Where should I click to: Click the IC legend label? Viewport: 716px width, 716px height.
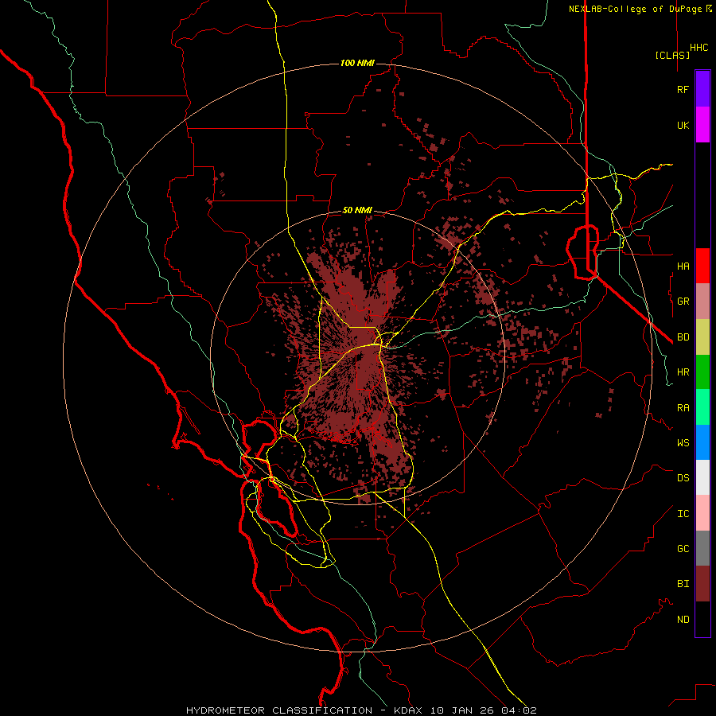pyautogui.click(x=683, y=514)
